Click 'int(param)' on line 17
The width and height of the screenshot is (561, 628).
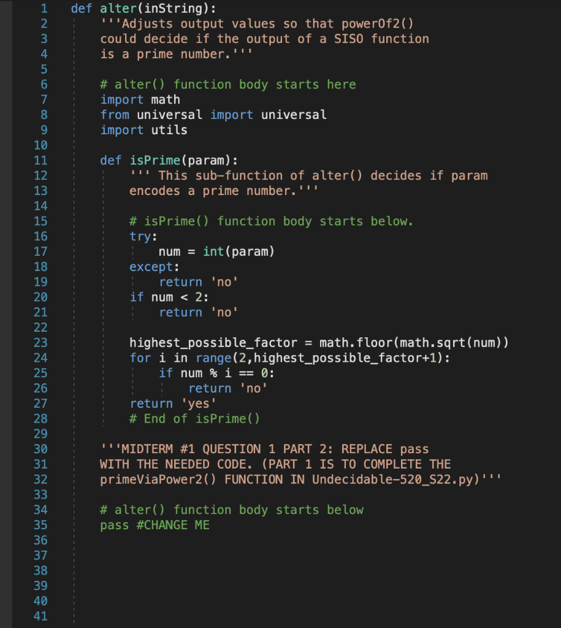pos(239,252)
